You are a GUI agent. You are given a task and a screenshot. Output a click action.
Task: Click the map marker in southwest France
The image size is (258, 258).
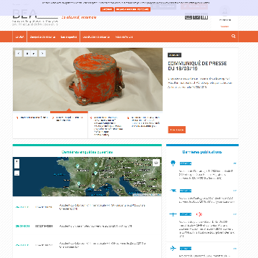[x=79, y=183]
